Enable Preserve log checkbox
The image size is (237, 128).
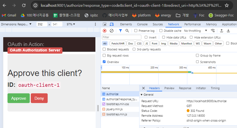(136, 31)
